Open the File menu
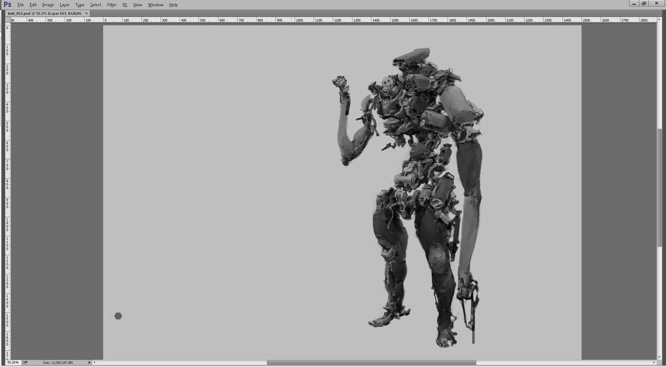The image size is (666, 367). click(21, 4)
